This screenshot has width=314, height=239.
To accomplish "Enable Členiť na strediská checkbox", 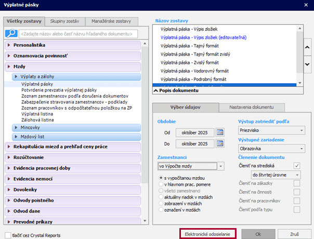I will (297, 166).
